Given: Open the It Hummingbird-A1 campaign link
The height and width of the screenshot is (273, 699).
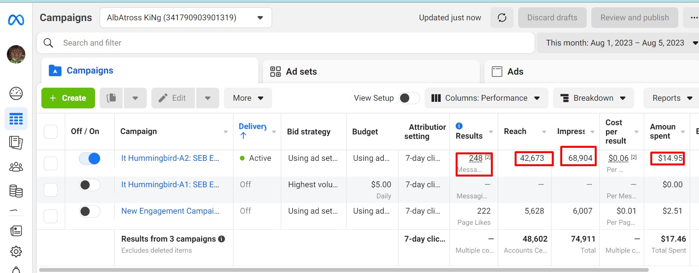Looking at the screenshot, I should [170, 185].
